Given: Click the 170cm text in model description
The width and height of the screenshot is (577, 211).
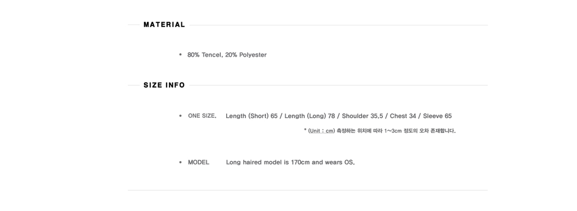Looking at the screenshot, I should 300,162.
